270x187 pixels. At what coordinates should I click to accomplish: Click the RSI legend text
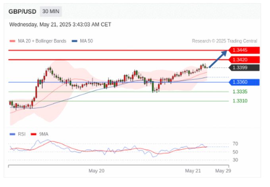click(x=22, y=134)
